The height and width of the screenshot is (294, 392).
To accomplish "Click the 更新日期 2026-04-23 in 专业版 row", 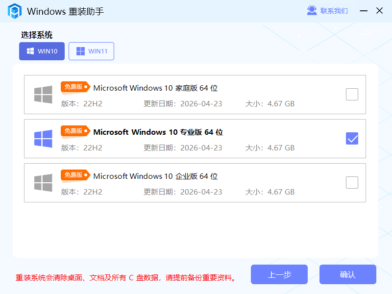I will 183,148.
